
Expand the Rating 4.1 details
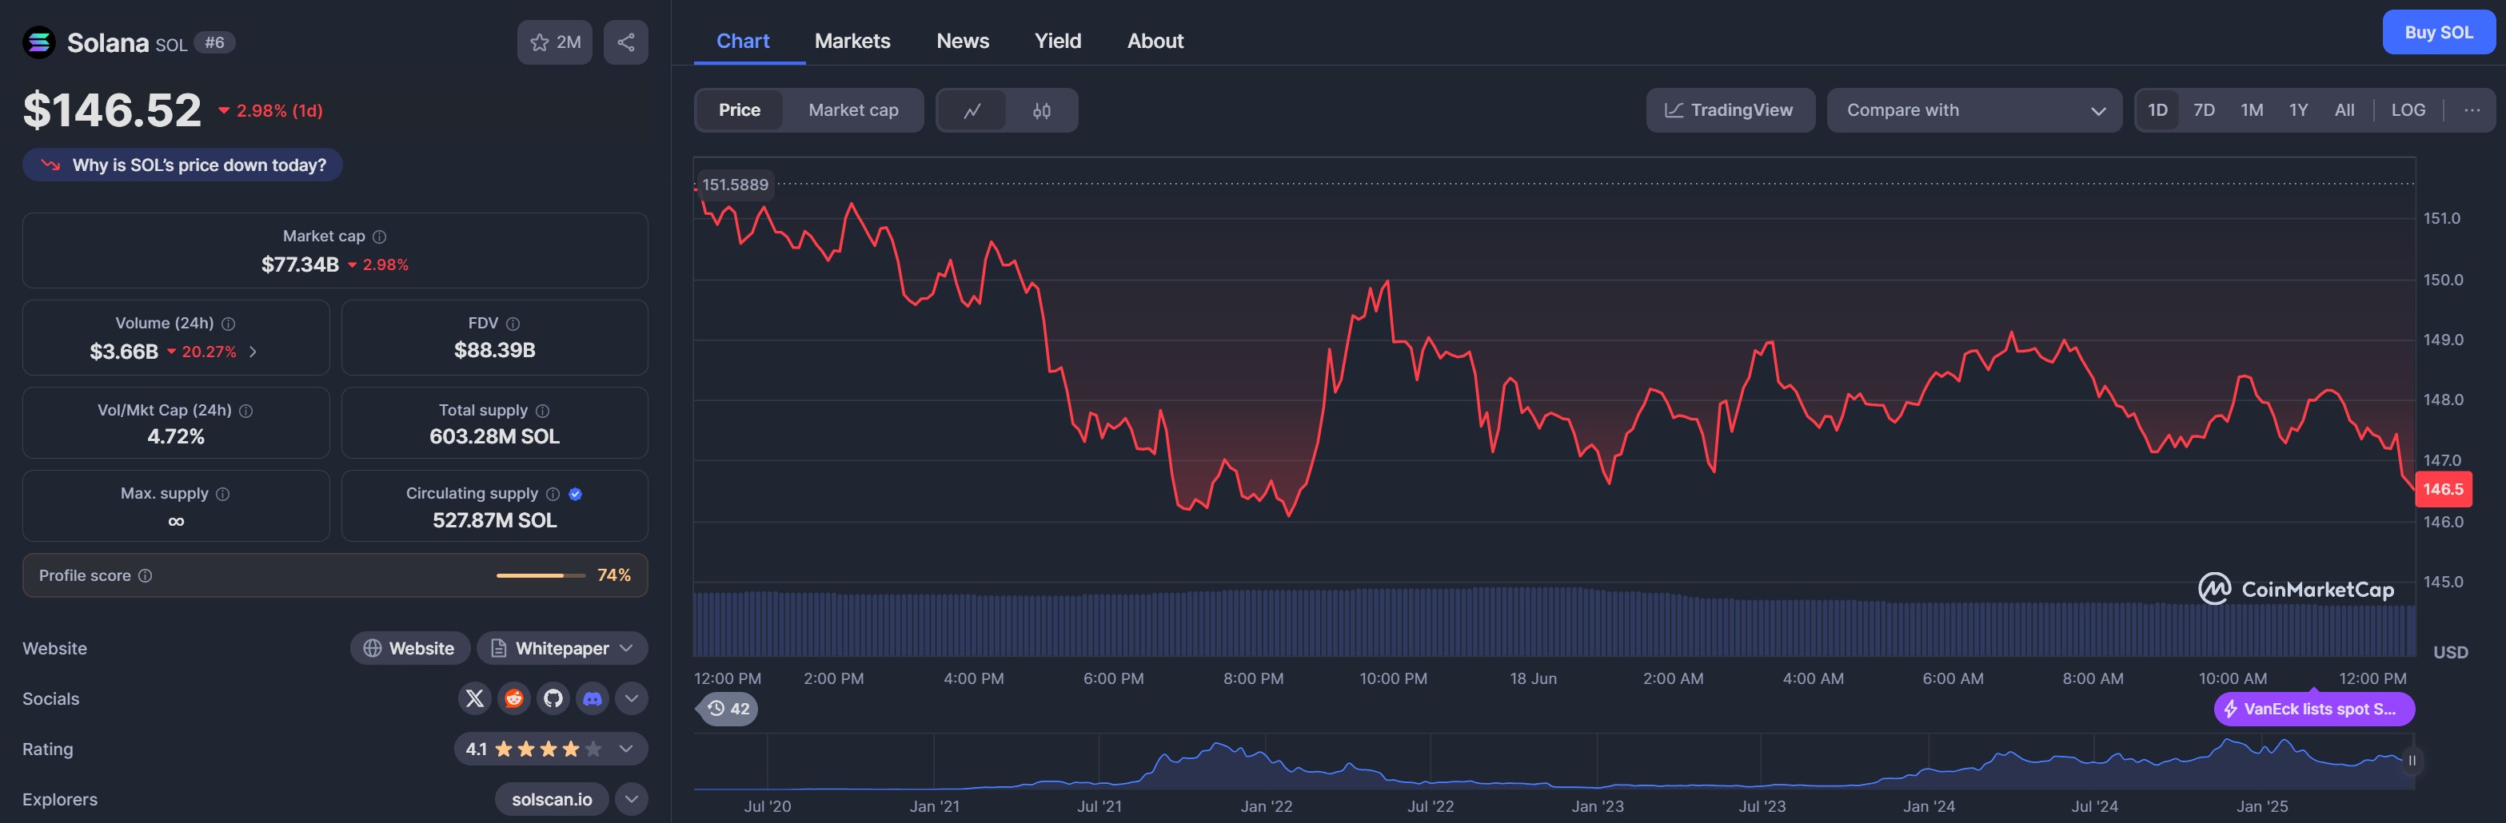[551, 749]
